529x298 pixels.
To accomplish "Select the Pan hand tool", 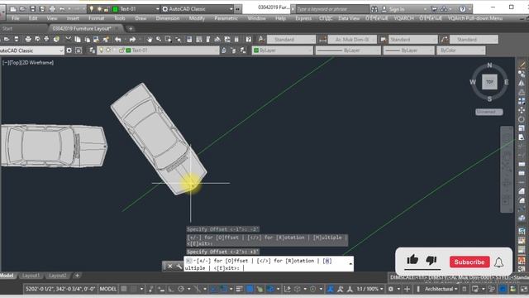I will (149, 40).
